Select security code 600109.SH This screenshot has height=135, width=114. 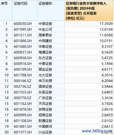coord(25,69)
